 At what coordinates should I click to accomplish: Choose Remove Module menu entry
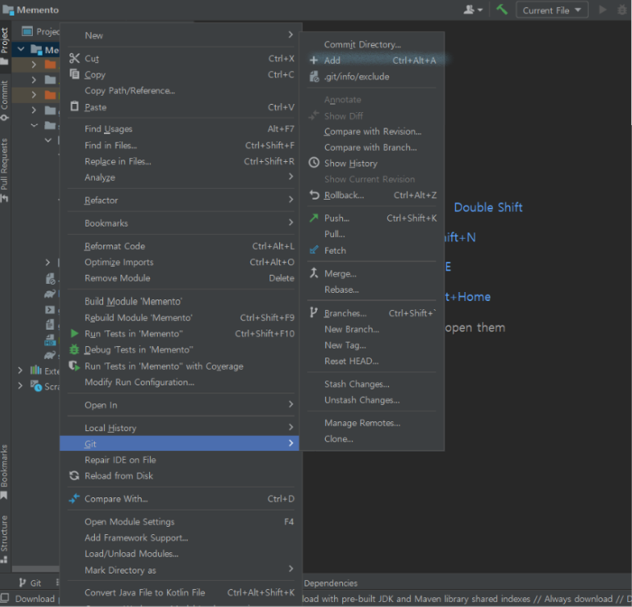point(180,278)
